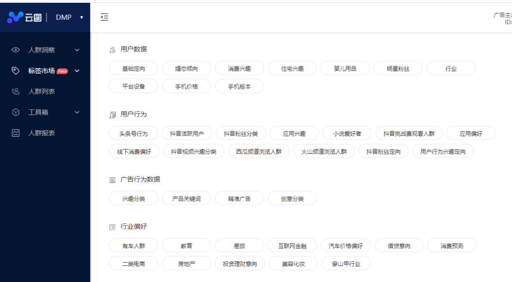Select the 手机价格 tag
This screenshot has width=512, height=282.
click(x=186, y=86)
